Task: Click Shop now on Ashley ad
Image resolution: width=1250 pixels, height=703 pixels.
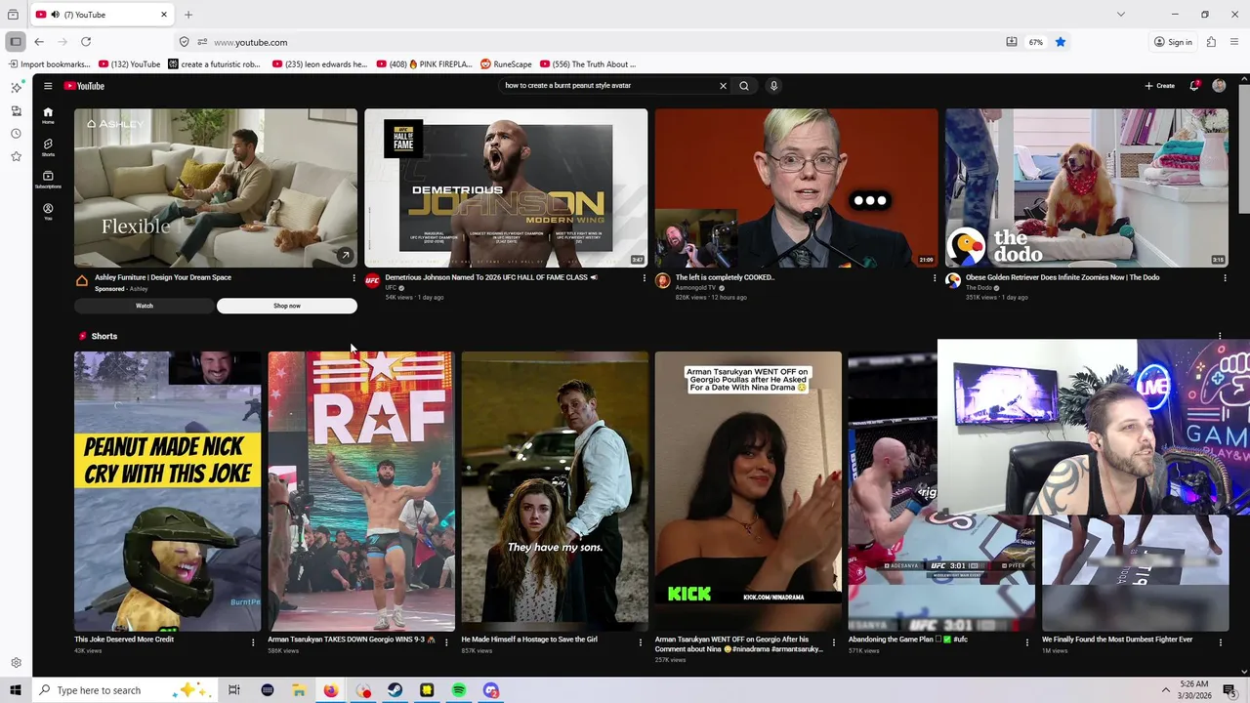Action: [287, 306]
